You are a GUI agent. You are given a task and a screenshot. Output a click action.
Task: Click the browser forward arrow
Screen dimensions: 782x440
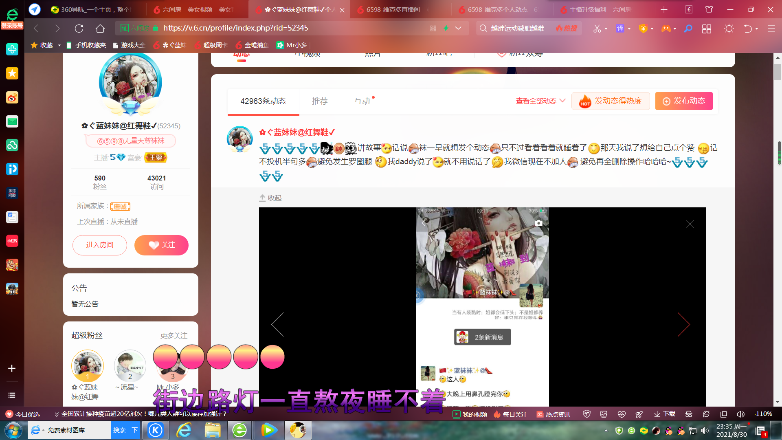(x=57, y=28)
